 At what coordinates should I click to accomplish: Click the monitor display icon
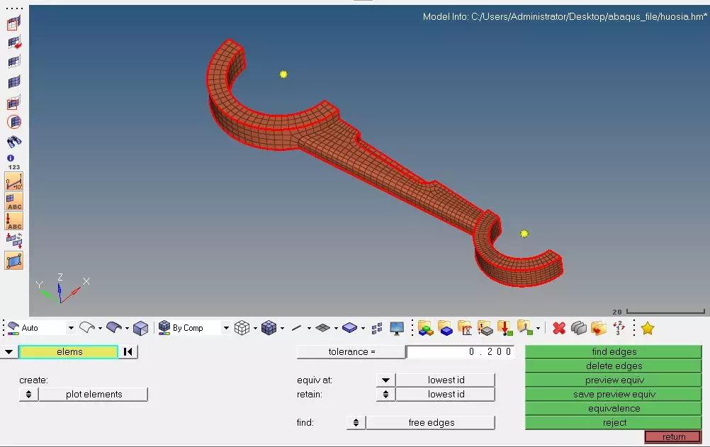[397, 328]
